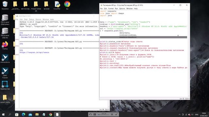Click the https://reqres.in/api/users shell output
Viewport: 209px width, 117px height.
click(x=34, y=52)
